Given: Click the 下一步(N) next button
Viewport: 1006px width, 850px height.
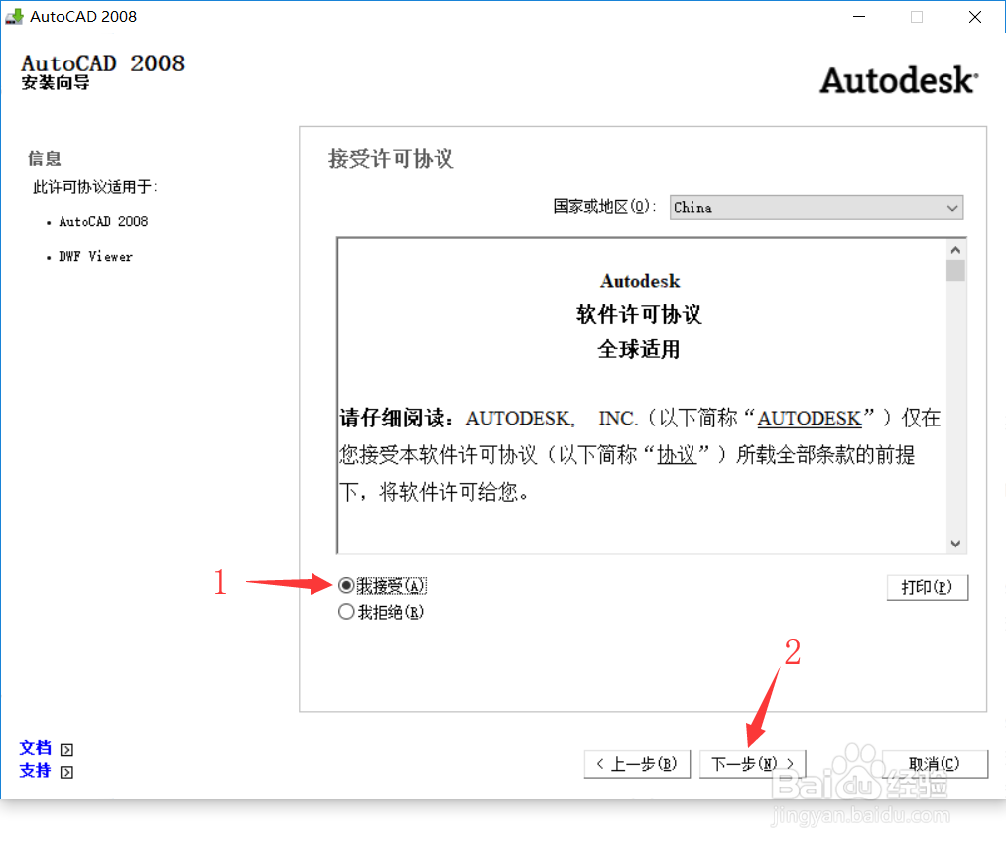Looking at the screenshot, I should (x=752, y=764).
